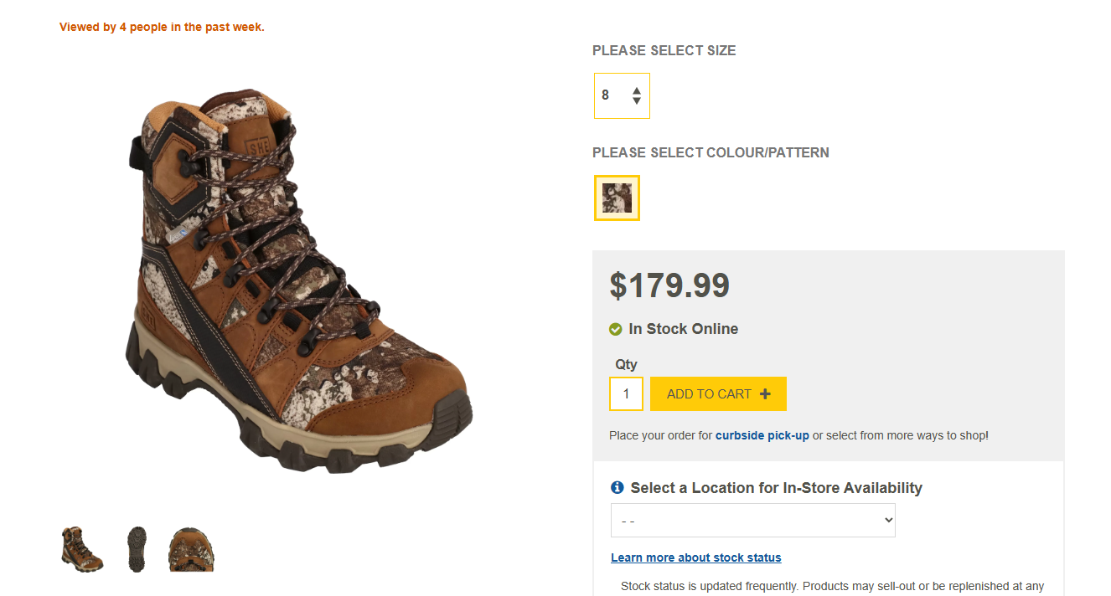Click the plus icon on Add to Cart
Screen dimensions: 1111x596
click(x=765, y=394)
